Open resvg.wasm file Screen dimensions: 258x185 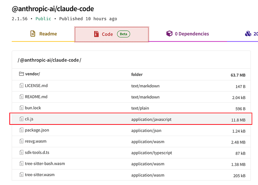click(x=36, y=141)
